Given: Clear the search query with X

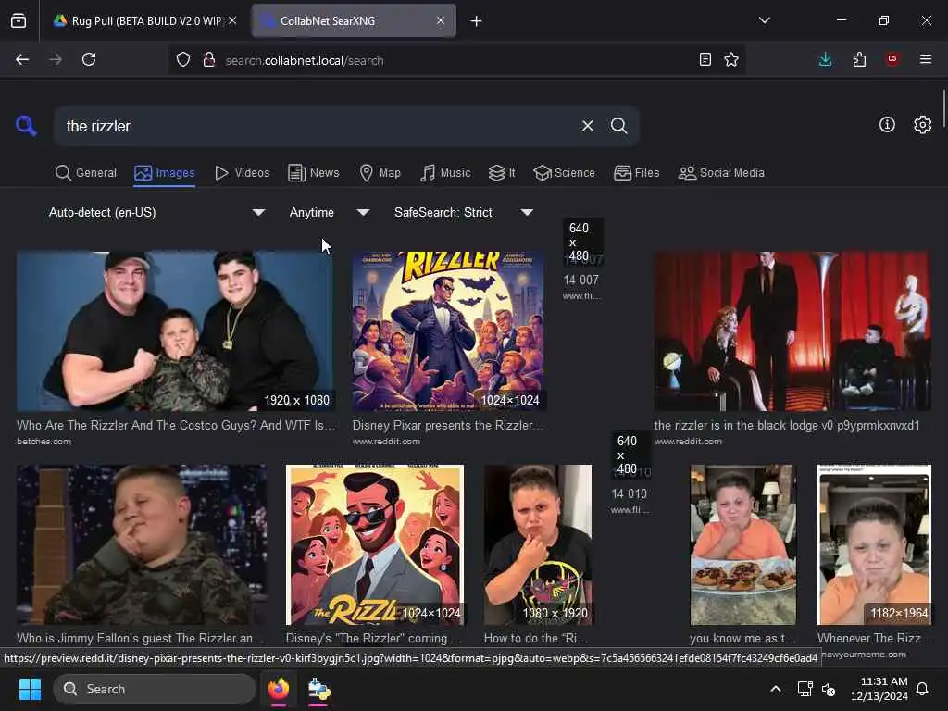Looking at the screenshot, I should coord(587,126).
